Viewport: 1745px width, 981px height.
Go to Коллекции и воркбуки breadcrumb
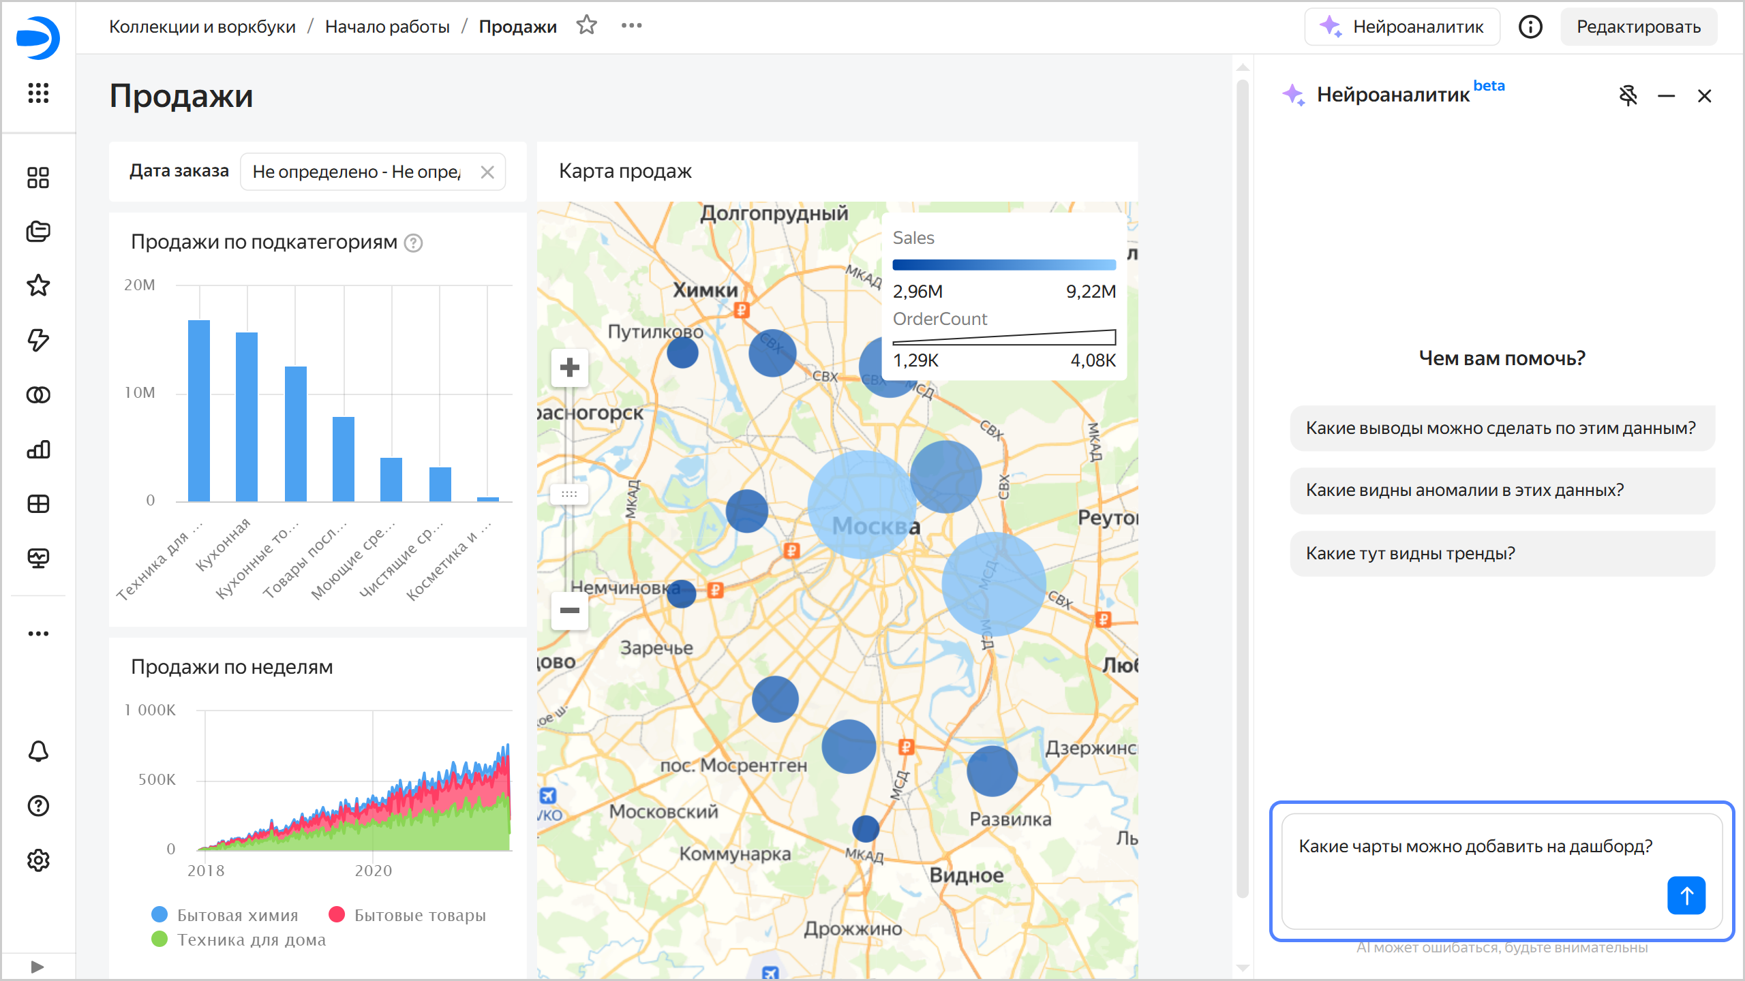pos(202,27)
